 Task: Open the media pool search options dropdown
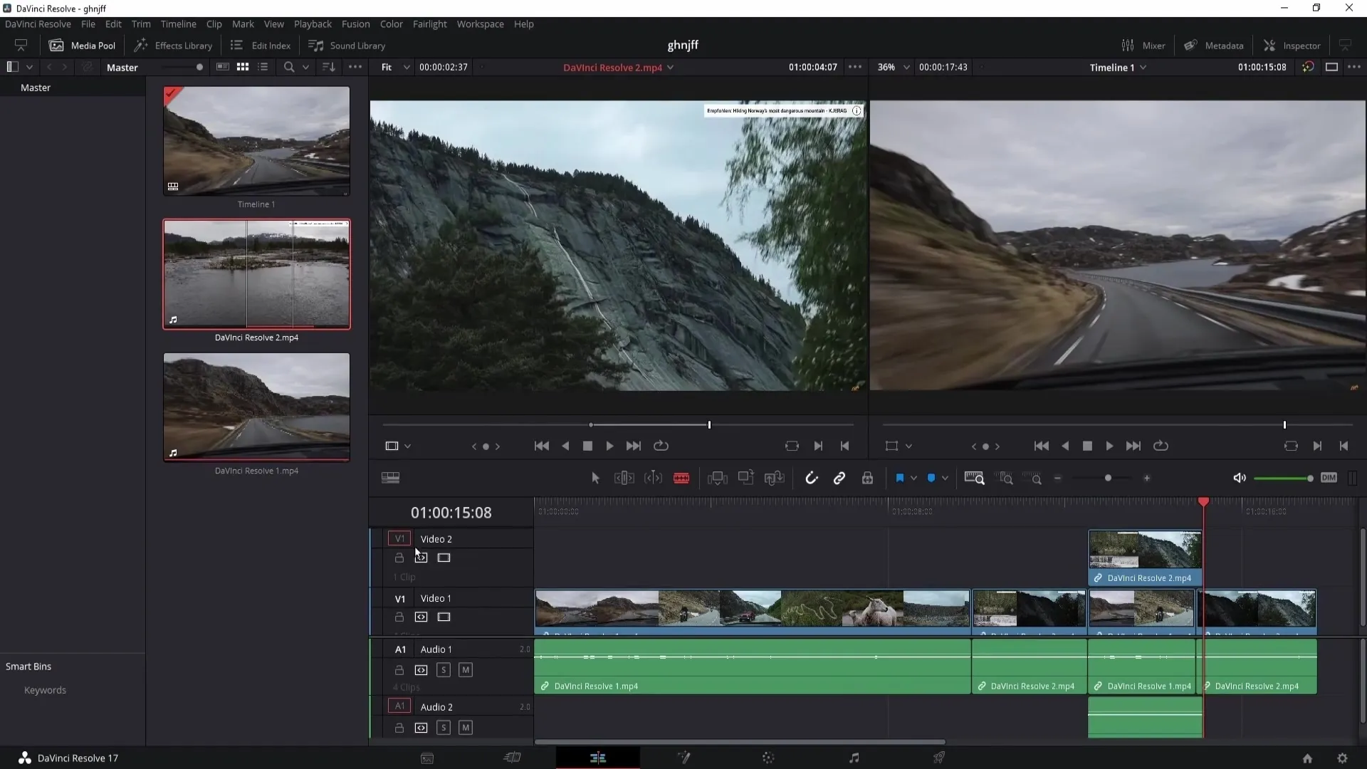[x=305, y=67]
